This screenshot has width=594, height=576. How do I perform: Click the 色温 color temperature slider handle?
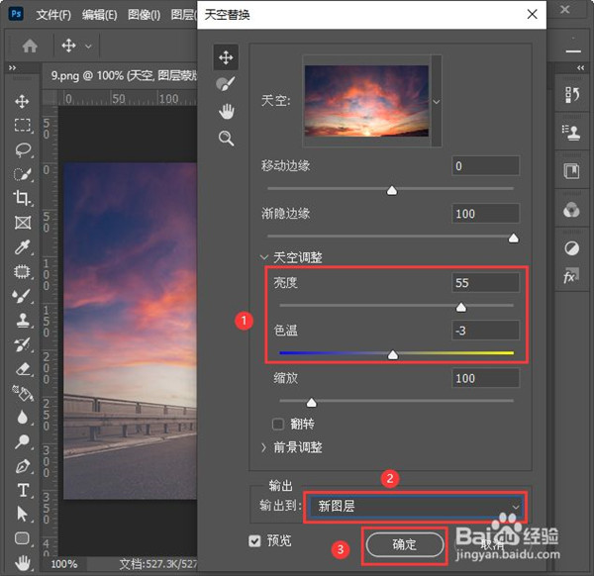pyautogui.click(x=393, y=353)
